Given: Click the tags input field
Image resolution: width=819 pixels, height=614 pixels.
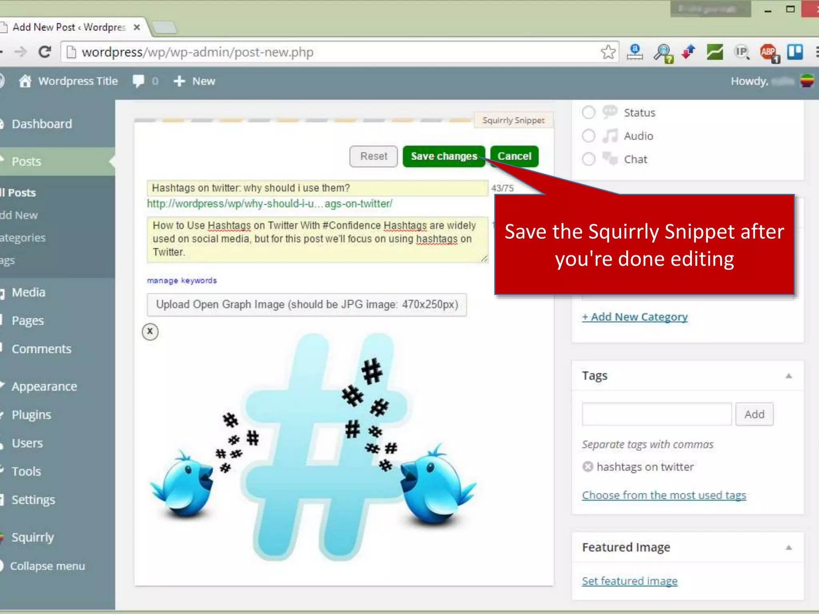Looking at the screenshot, I should coord(657,415).
